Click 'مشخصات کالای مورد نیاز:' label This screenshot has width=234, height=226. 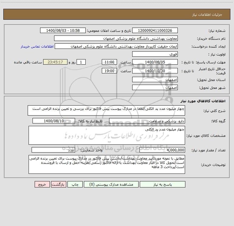click(x=206, y=136)
